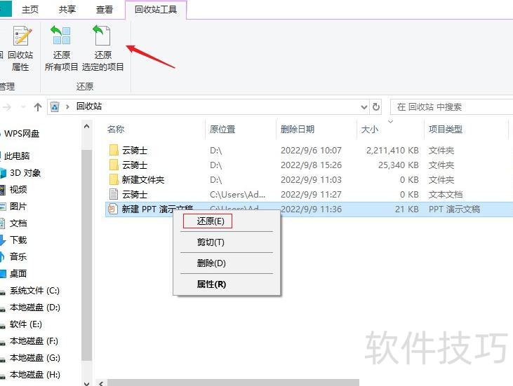Click navigation pane scroll down arrow
This screenshot has width=513, height=386.
coord(87,382)
